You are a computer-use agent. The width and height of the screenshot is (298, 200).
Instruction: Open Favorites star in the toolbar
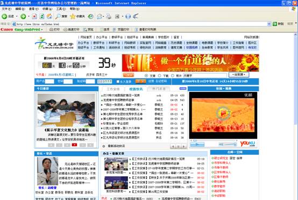tap(73, 17)
